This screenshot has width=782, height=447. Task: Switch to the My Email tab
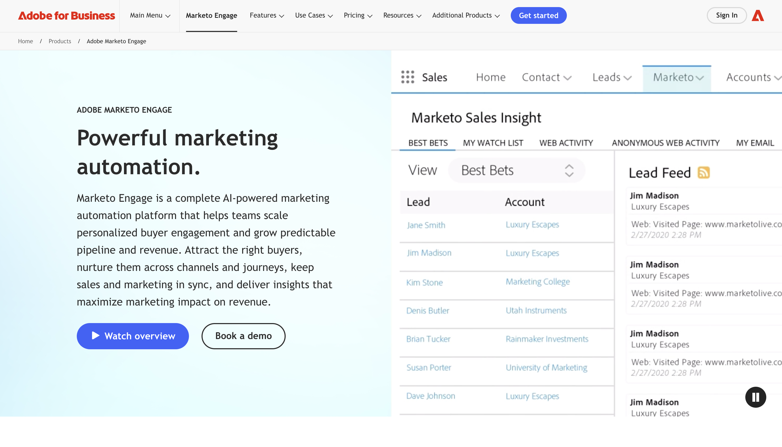[755, 143]
